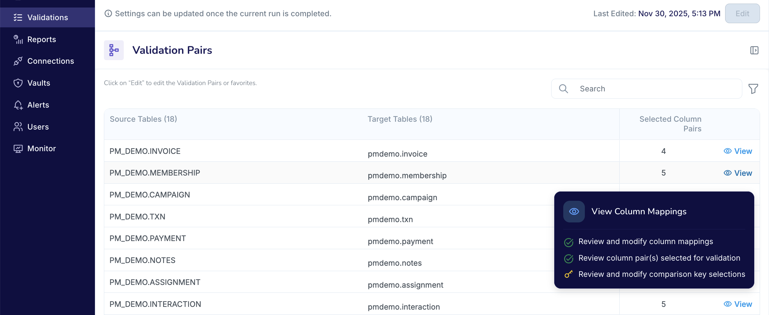This screenshot has height=315, width=769.
Task: Open the search filter funnel
Action: coord(753,89)
